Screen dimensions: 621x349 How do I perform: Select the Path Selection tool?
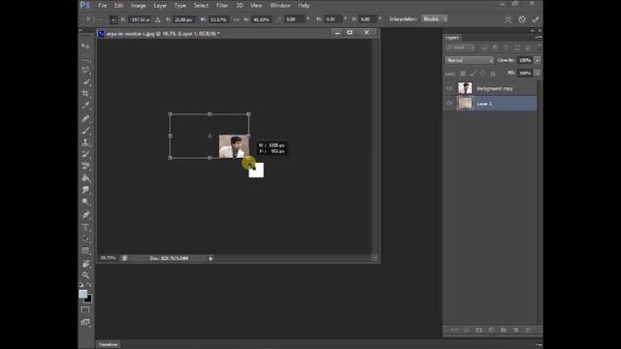pyautogui.click(x=85, y=239)
